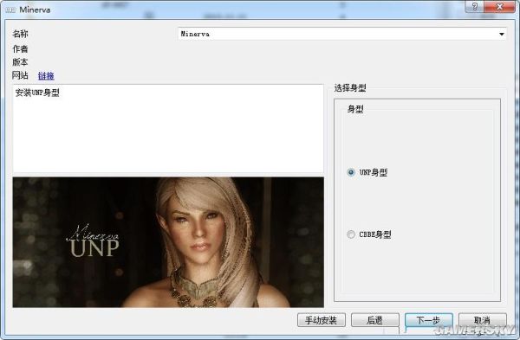Click the installer icon in the title bar

coord(10,10)
